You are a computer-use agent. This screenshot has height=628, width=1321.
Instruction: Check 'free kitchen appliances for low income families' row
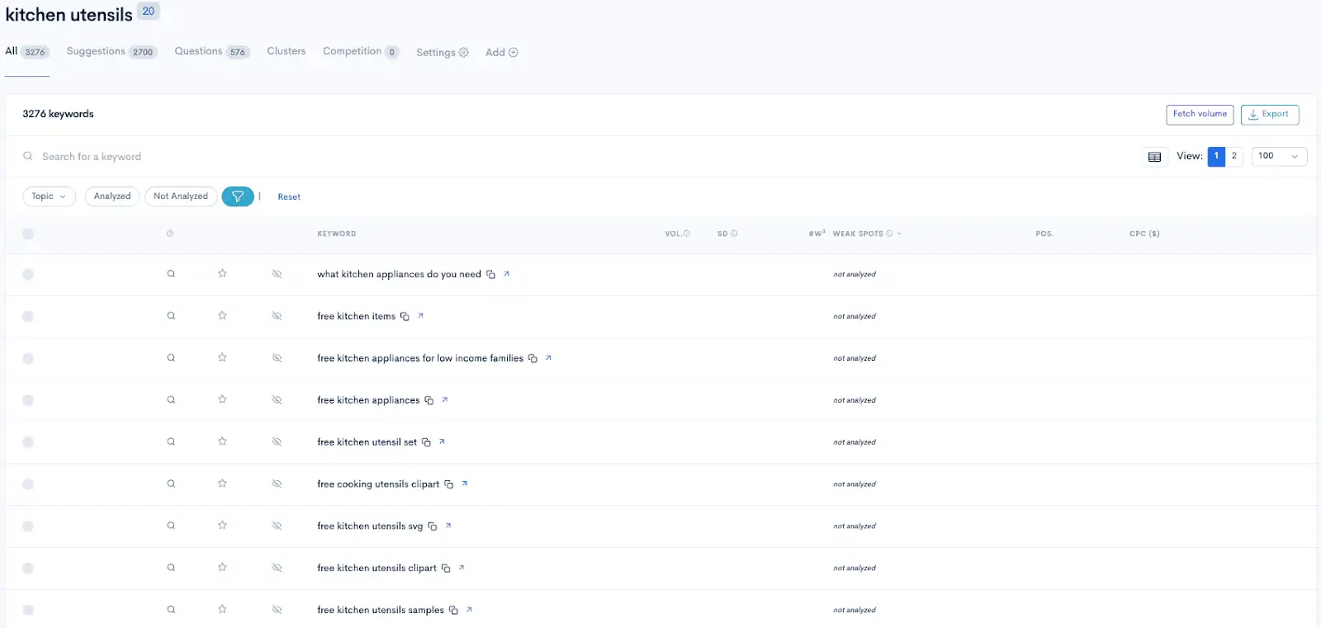pos(28,358)
